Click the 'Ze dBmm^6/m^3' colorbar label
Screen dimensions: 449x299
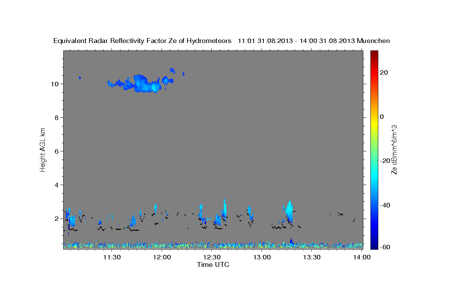click(x=394, y=149)
